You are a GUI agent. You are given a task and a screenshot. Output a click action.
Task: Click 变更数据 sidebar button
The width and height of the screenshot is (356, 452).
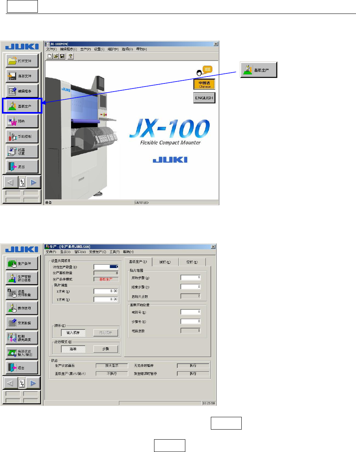point(22,323)
